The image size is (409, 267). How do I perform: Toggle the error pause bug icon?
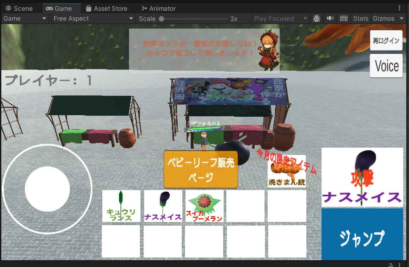(316, 18)
